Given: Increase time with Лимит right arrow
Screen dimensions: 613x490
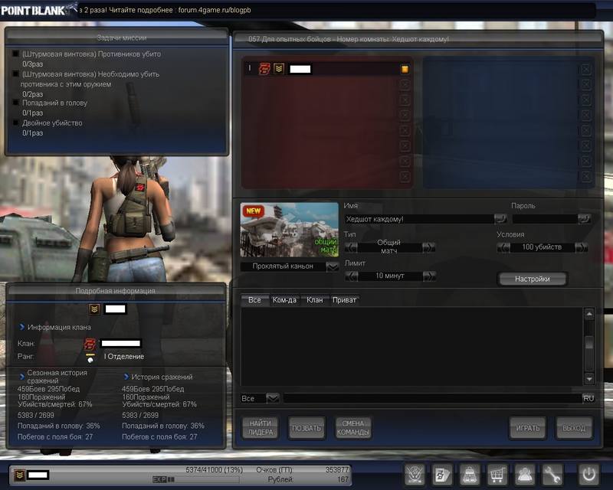Looking at the screenshot, I should click(x=428, y=276).
